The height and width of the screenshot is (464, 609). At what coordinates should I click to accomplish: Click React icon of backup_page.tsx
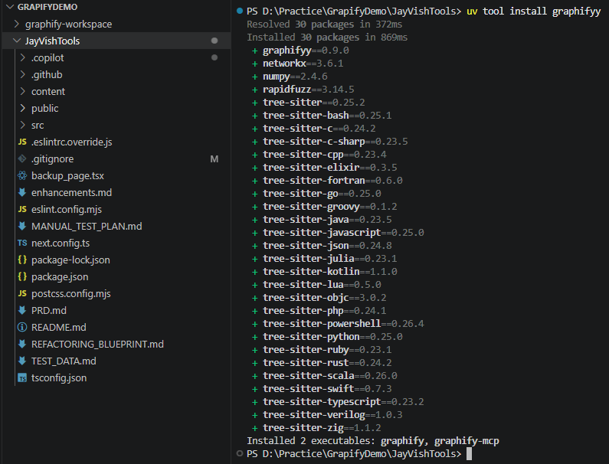22,175
